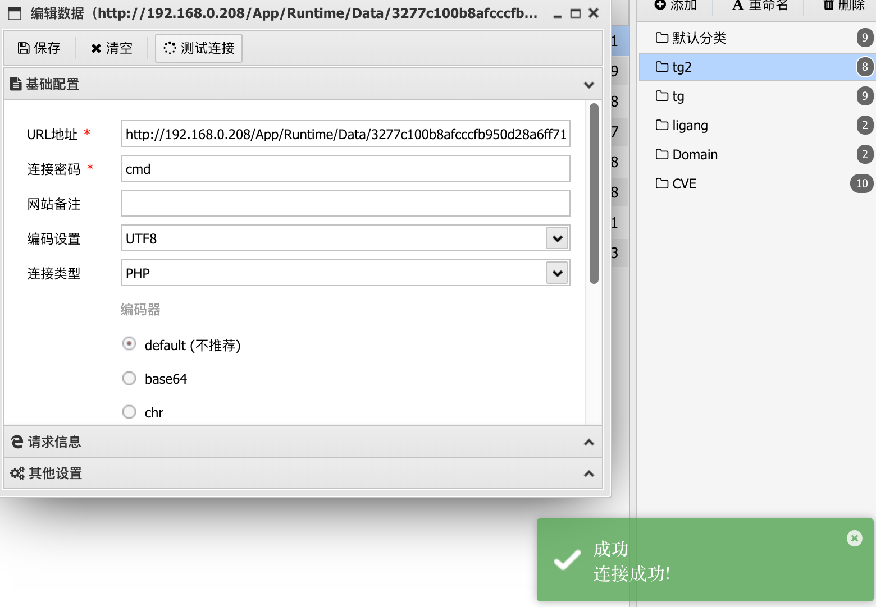Click the Test Connection (测试连接) button
876x607 pixels.
[x=199, y=48]
